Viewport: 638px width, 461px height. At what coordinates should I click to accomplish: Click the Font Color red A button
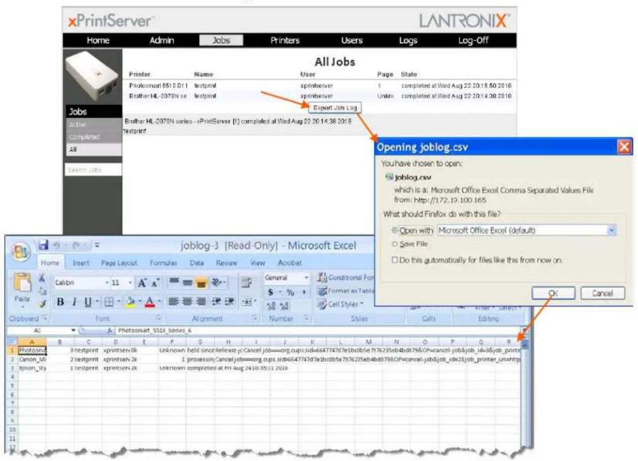pos(150,302)
